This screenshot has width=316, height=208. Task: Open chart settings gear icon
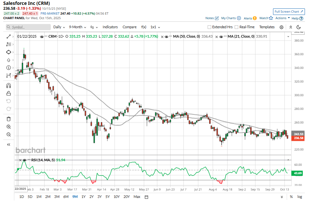282,27
